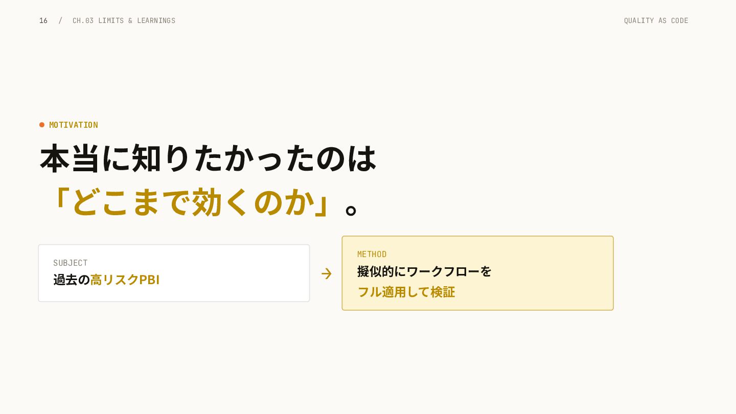Click the heading 本当に知りたかったのは
Image resolution: width=736 pixels, height=414 pixels.
209,158
